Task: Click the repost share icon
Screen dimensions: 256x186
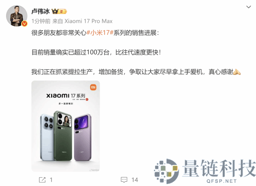Action: click(x=42, y=180)
